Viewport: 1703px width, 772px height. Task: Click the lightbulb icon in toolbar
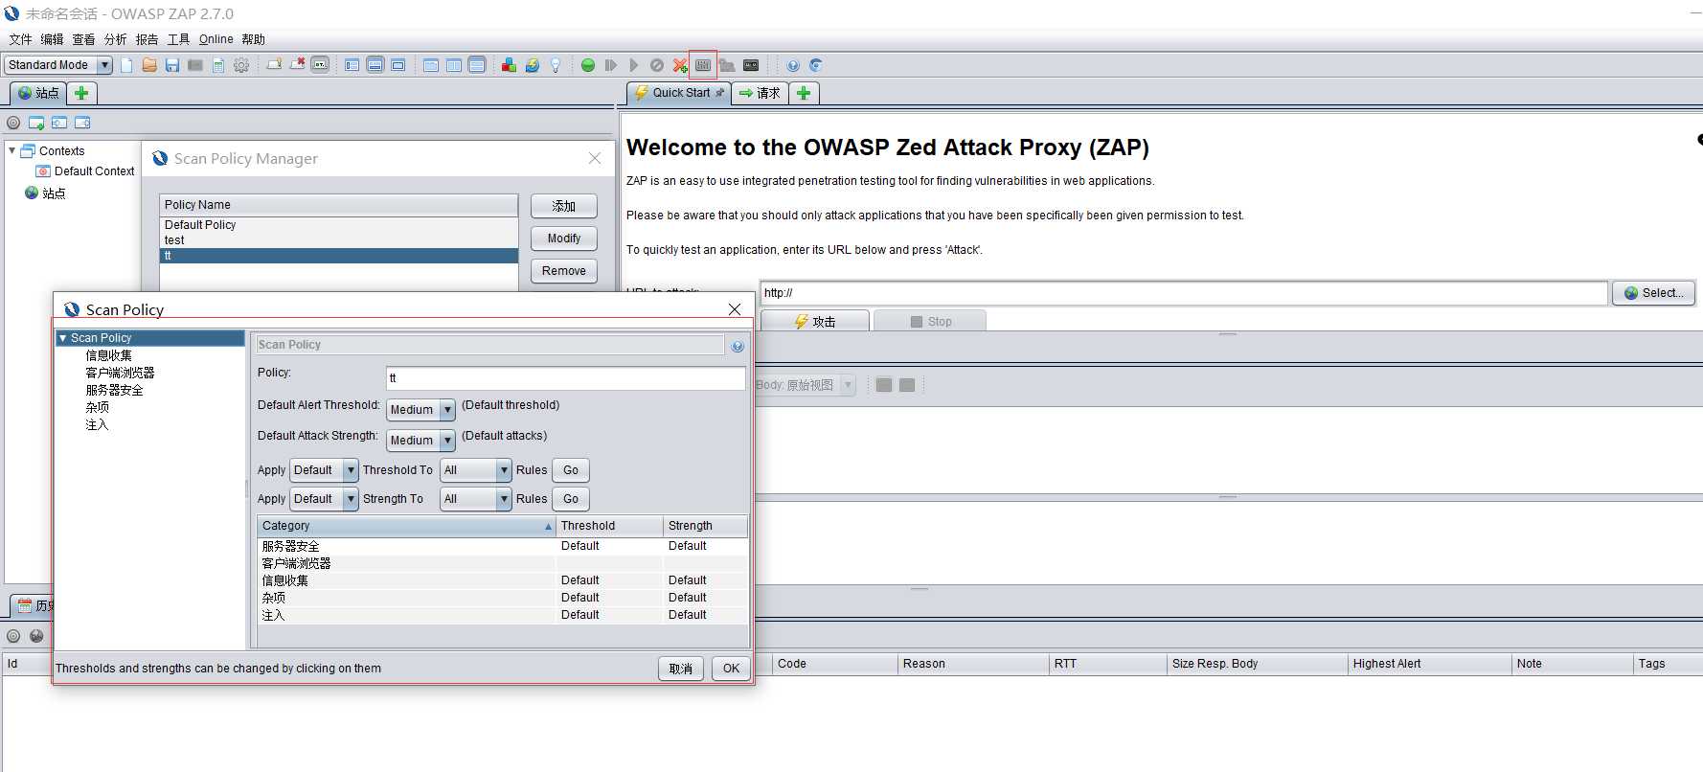click(555, 65)
